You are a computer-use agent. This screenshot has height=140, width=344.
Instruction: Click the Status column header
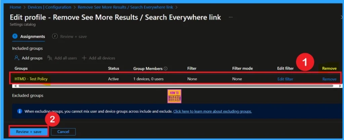(x=114, y=68)
